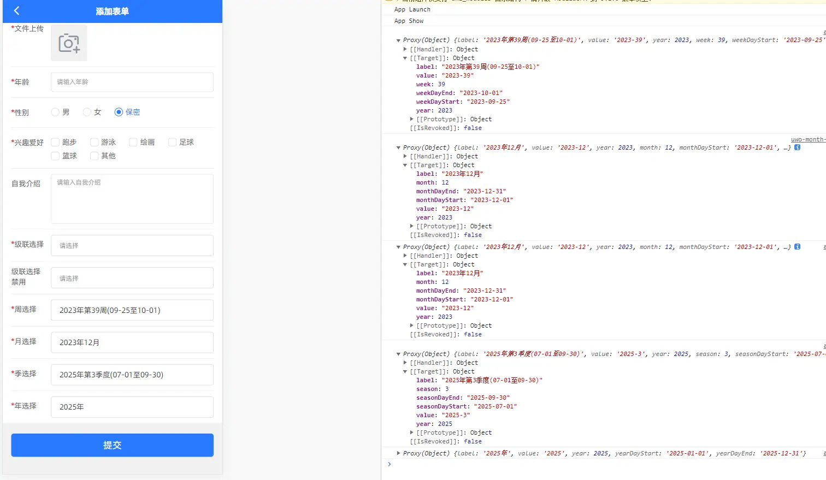Expand [[Handler]] under the 2025年第3季度 proxy
The height and width of the screenshot is (480, 826).
[405, 363]
